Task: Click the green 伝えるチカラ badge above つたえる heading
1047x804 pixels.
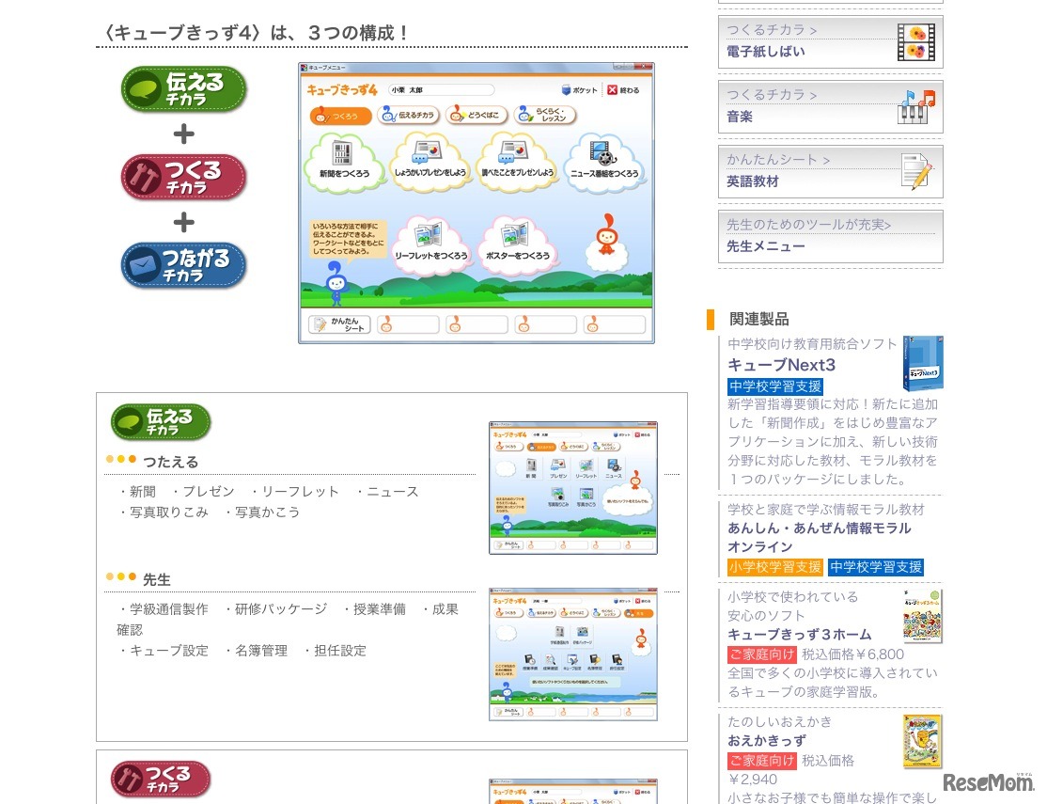Action: tap(161, 421)
